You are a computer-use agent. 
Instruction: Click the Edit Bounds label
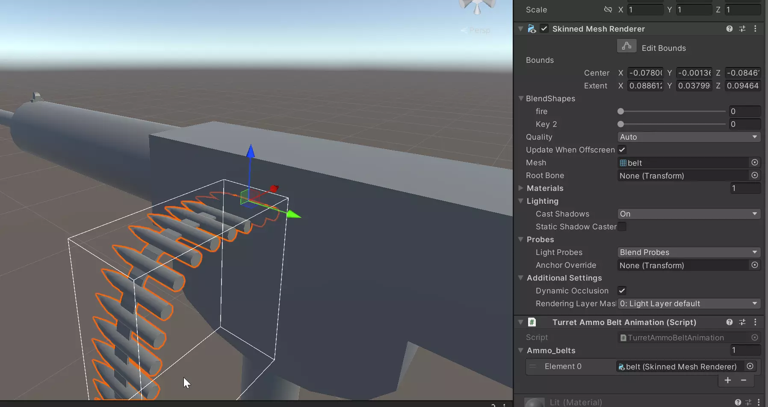pyautogui.click(x=664, y=48)
